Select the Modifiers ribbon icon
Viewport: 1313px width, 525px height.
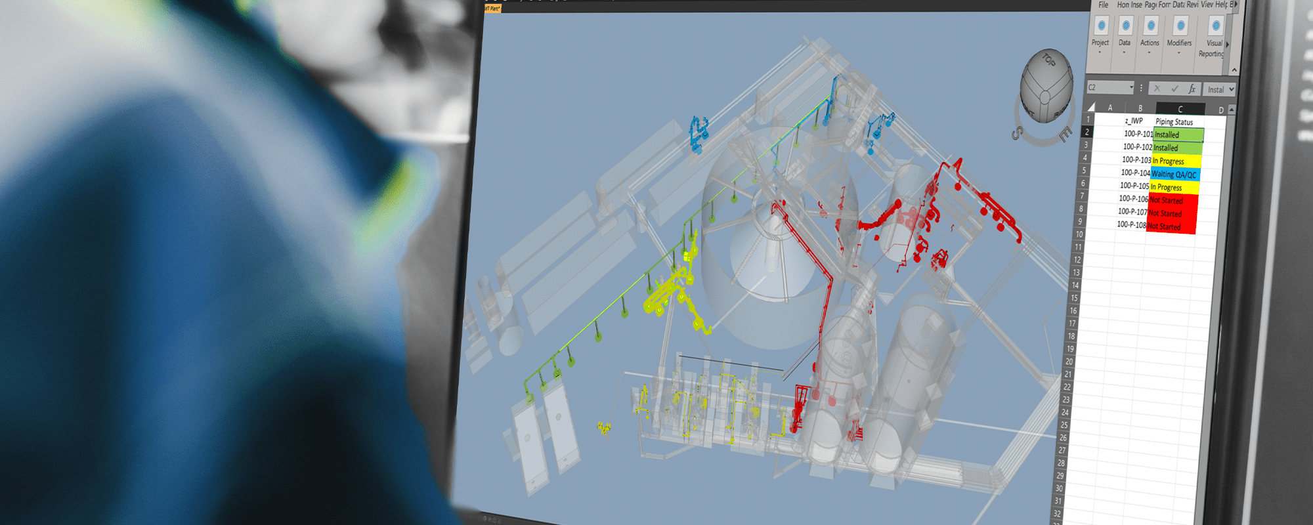1180,26
